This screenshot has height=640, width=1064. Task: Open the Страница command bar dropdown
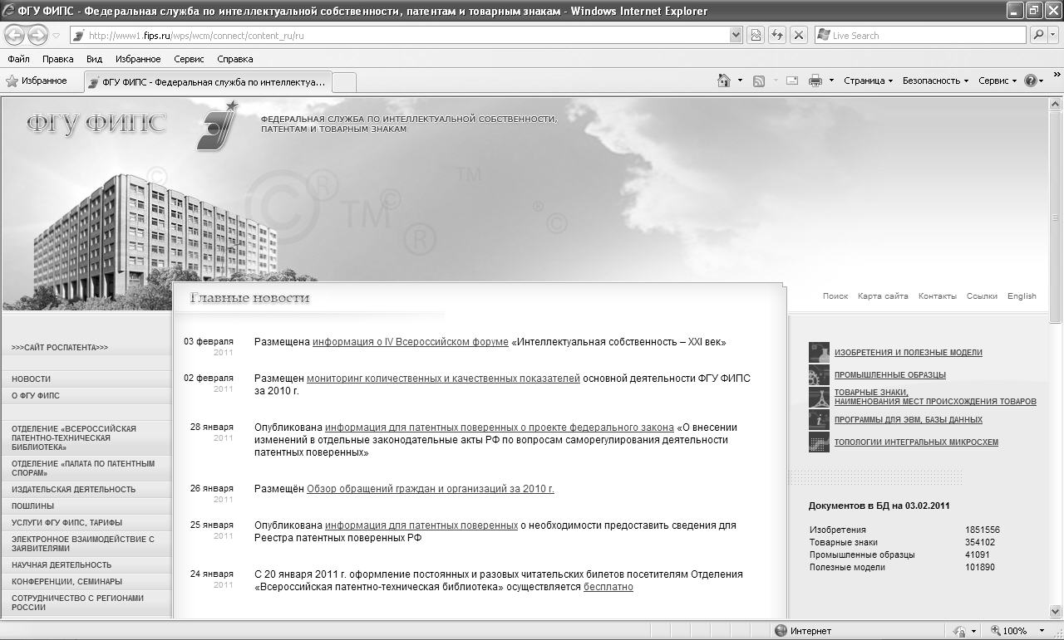point(868,81)
